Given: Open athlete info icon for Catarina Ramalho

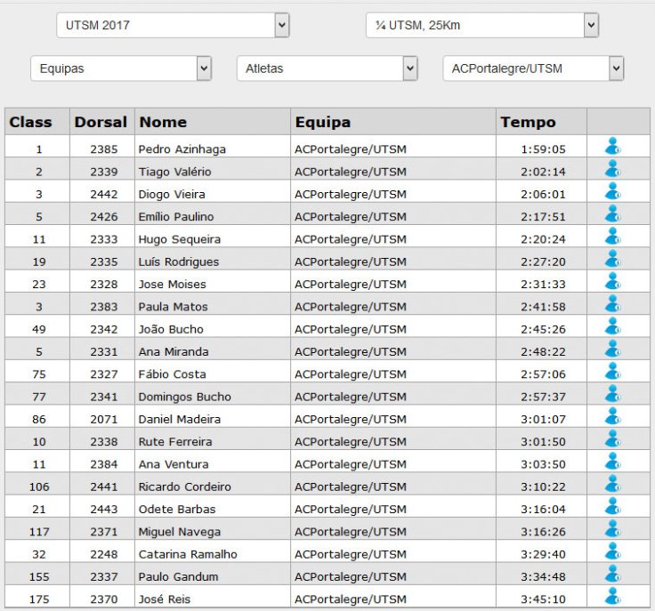Looking at the screenshot, I should [x=612, y=552].
